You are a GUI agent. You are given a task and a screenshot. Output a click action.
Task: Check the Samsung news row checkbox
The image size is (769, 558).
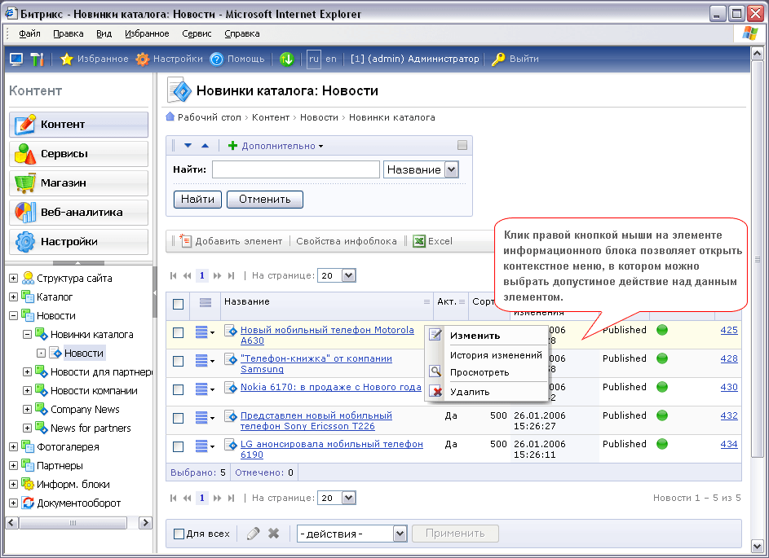[178, 361]
